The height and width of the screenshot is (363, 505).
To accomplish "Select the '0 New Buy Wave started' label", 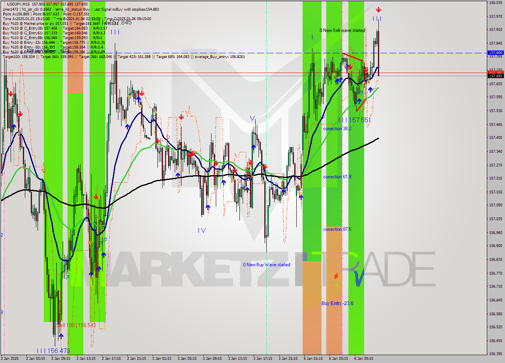I will click(267, 265).
